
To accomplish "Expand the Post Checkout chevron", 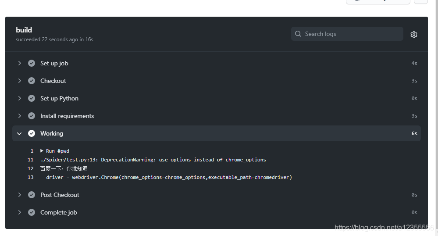I will (19, 195).
